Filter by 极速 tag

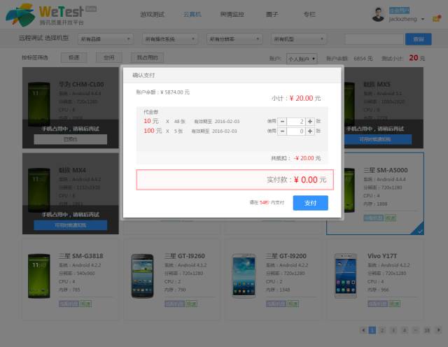click(73, 57)
